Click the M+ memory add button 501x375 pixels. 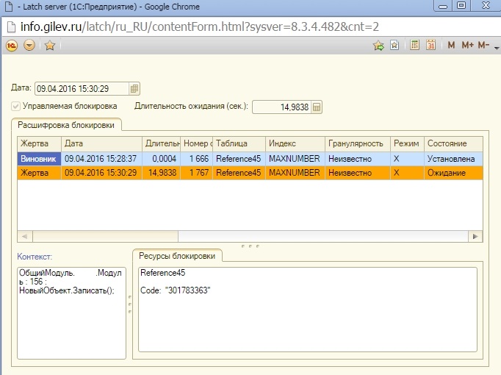click(467, 46)
